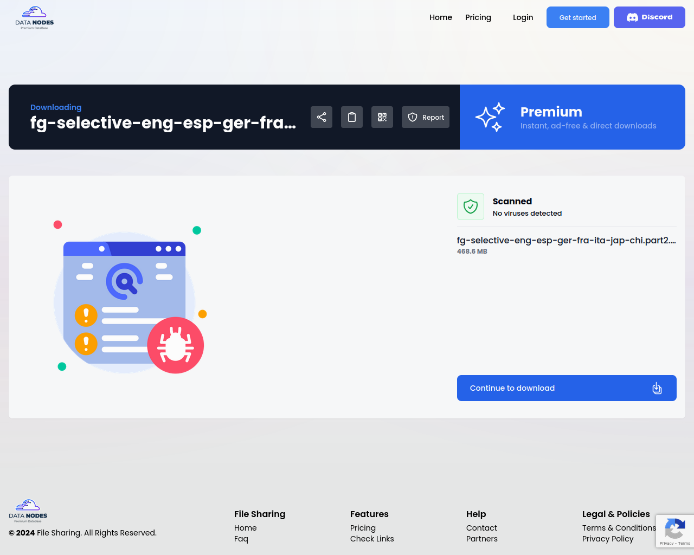Click the large truncated file title heading
694x555 pixels.
pos(163,123)
